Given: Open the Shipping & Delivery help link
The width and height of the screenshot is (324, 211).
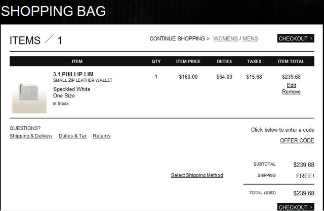Looking at the screenshot, I should 31,136.
